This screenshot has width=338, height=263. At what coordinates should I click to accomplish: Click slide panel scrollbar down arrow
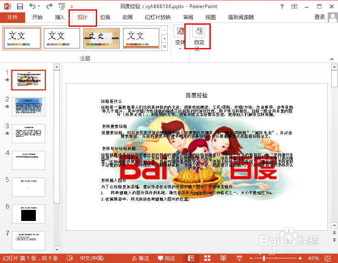pos(57,250)
